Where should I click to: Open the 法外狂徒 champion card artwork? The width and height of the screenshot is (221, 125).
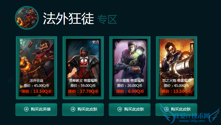37,68
